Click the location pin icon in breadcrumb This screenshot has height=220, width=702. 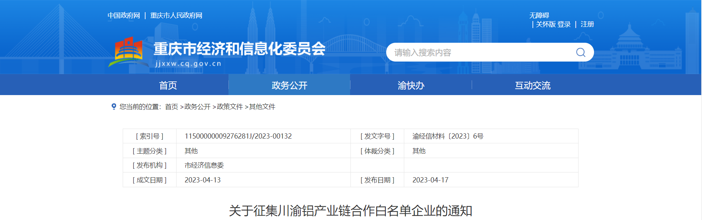pyautogui.click(x=114, y=106)
